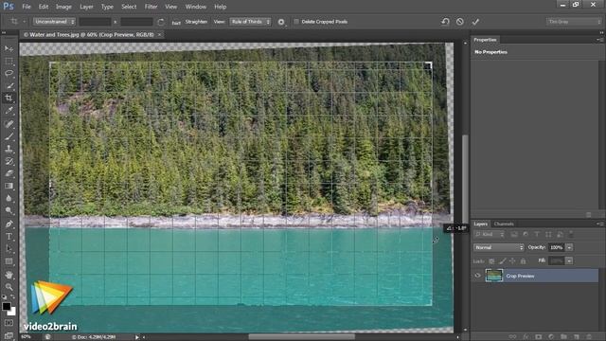Select the Hand tool

[x=9, y=275]
